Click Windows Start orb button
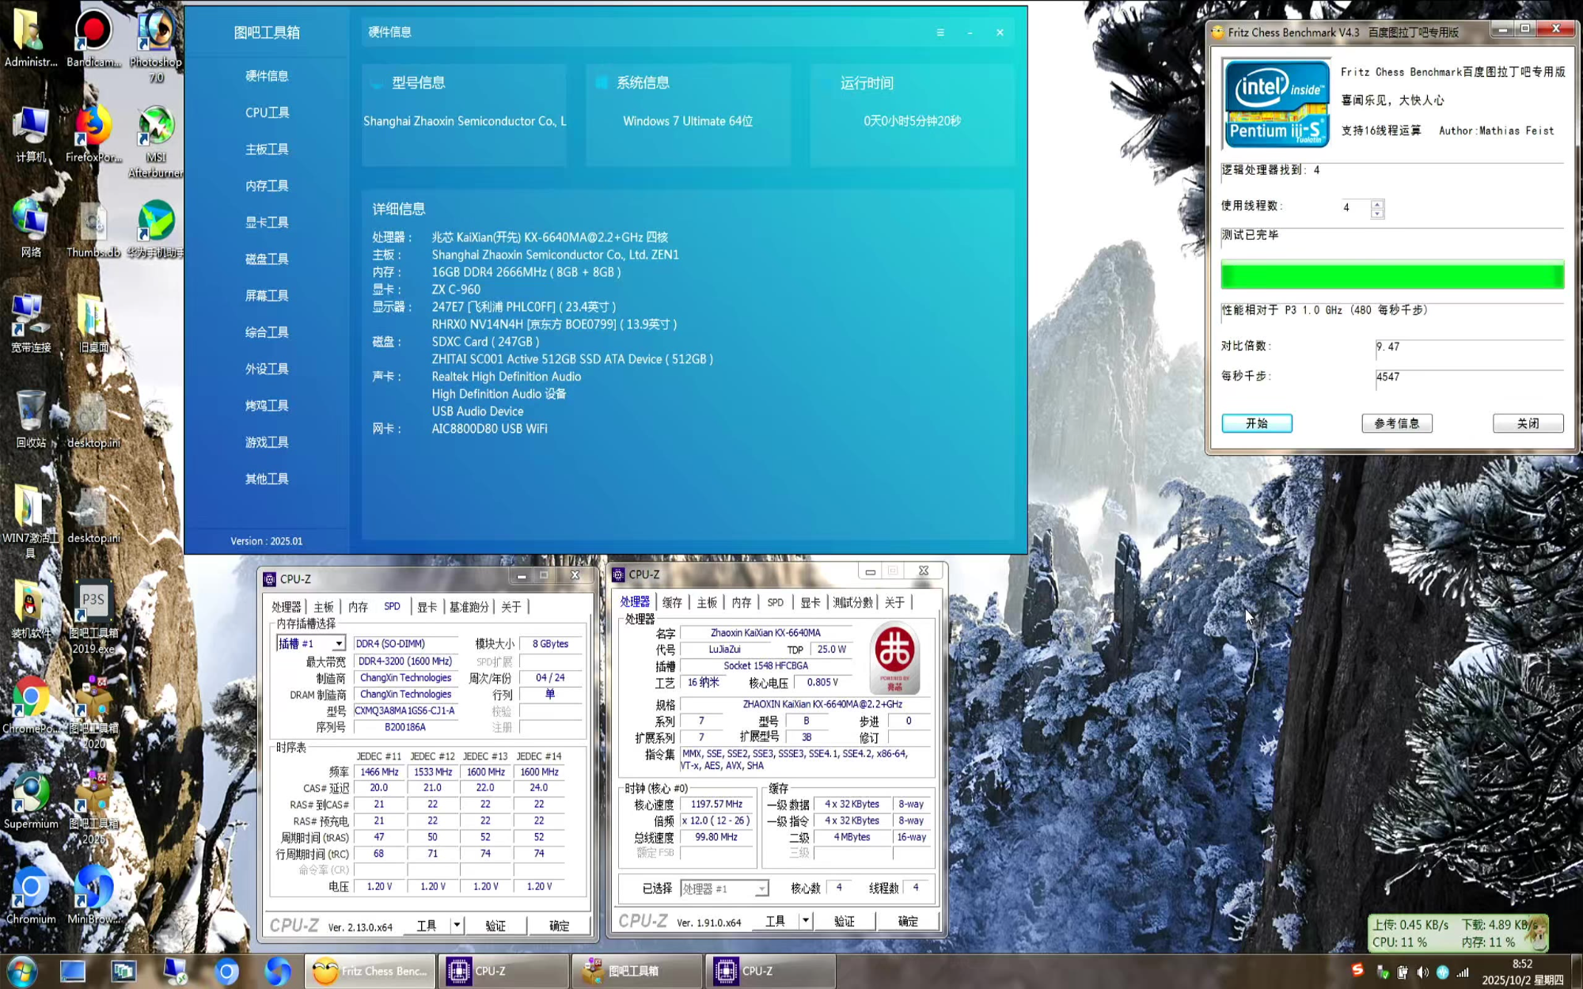 click(21, 971)
